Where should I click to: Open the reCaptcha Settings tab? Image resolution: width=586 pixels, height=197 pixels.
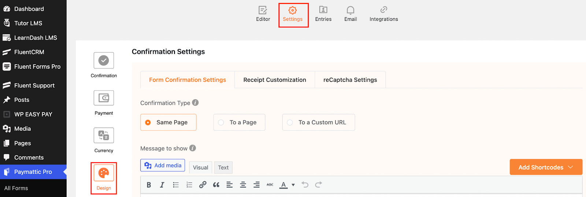(x=350, y=80)
